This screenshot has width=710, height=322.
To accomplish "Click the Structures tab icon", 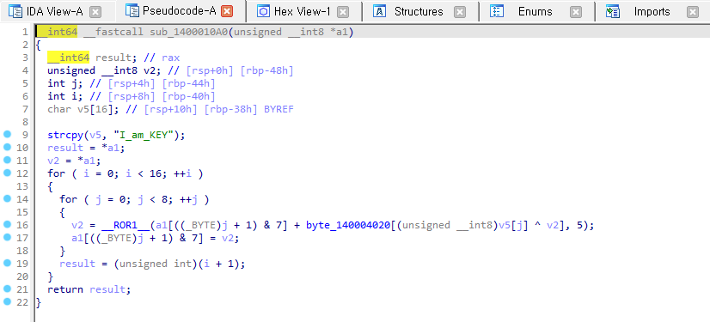I will pos(379,11).
